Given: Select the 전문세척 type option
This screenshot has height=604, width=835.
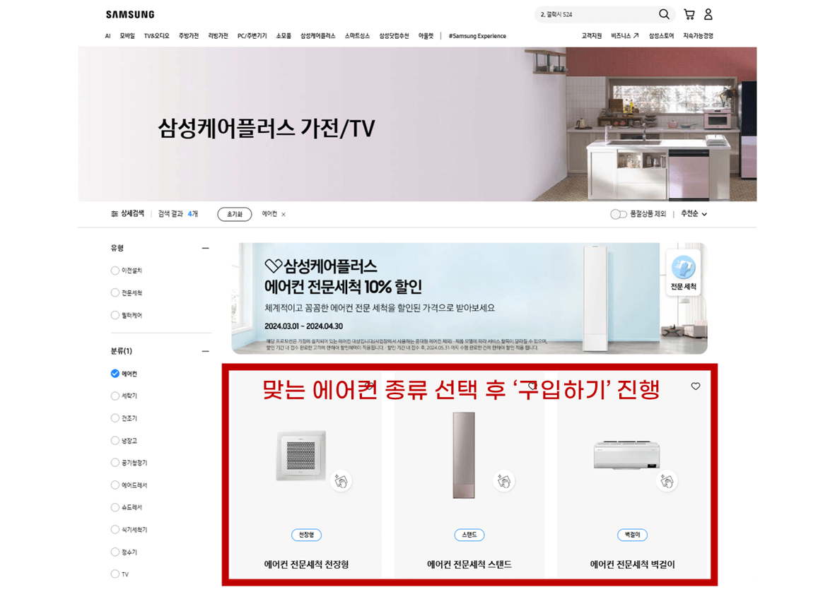Looking at the screenshot, I should (115, 292).
